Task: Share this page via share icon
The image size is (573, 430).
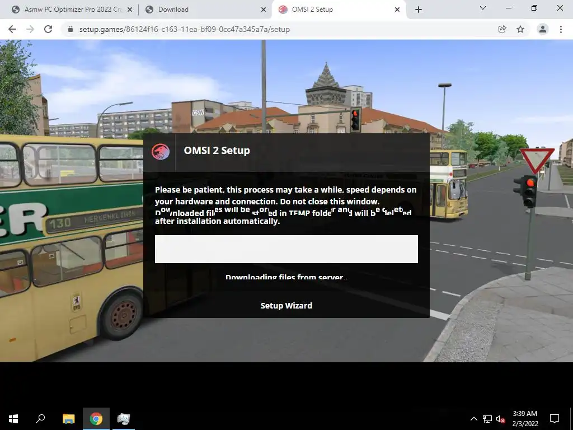Action: pos(502,29)
